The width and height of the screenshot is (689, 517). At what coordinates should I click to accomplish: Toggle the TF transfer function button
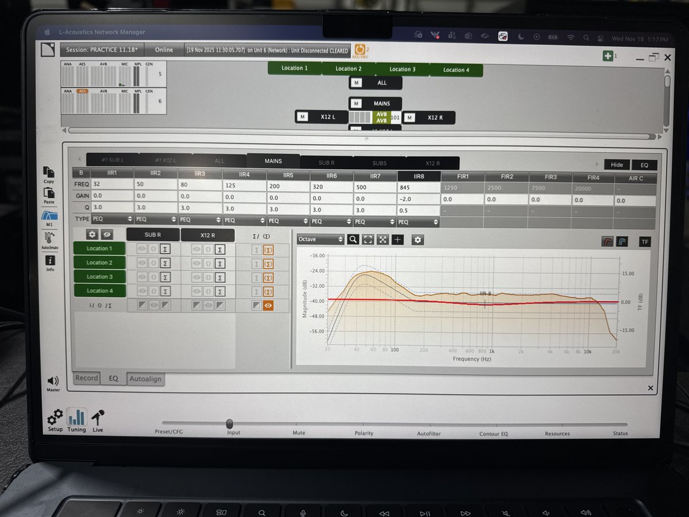645,242
